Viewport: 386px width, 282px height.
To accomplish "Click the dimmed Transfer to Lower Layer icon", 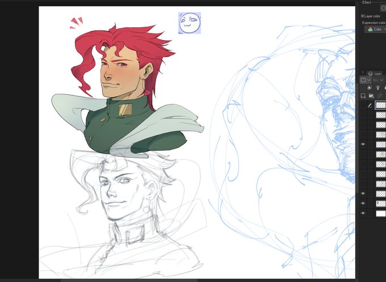I will coord(380,96).
